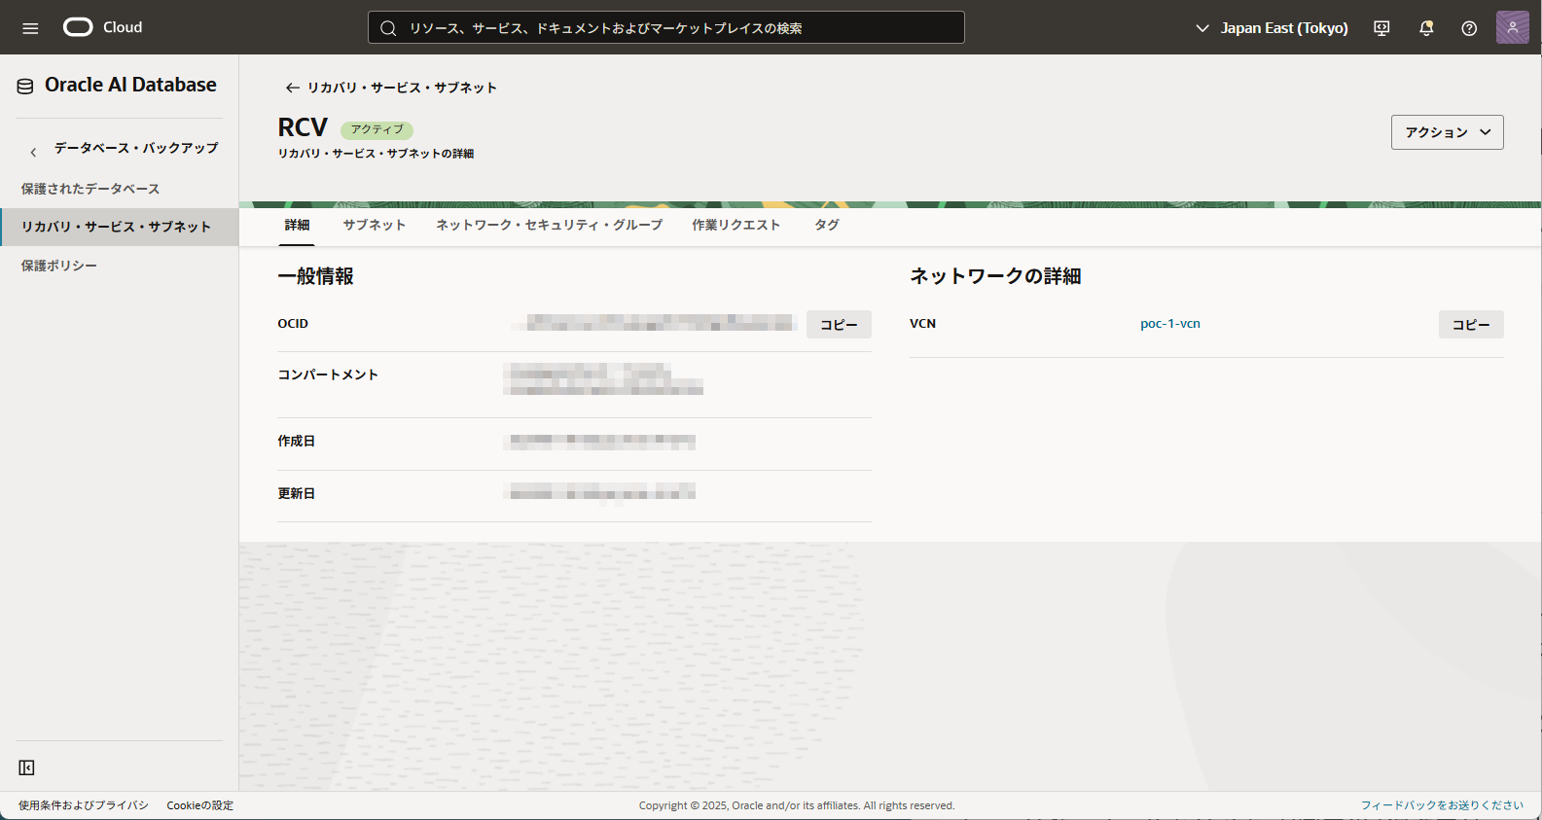Click the RCV page title
1542x820 pixels.
(x=303, y=127)
